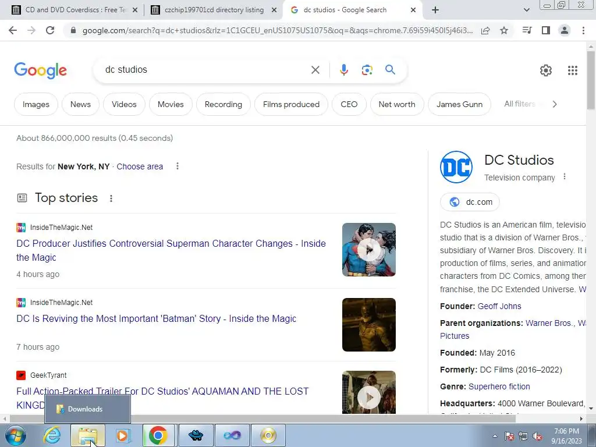Click the forward navigation arrow
This screenshot has height=447, width=596.
click(31, 30)
